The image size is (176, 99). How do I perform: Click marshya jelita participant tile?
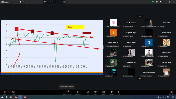[166, 63]
